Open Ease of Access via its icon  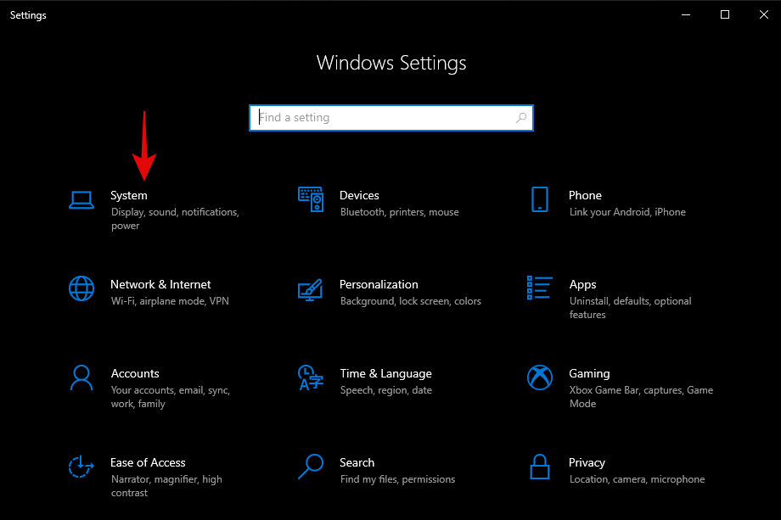click(x=81, y=467)
